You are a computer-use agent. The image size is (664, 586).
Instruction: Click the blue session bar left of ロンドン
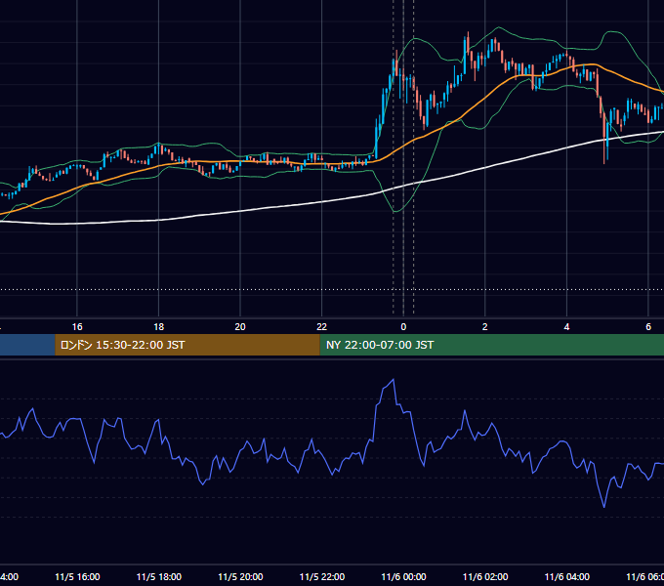27,345
